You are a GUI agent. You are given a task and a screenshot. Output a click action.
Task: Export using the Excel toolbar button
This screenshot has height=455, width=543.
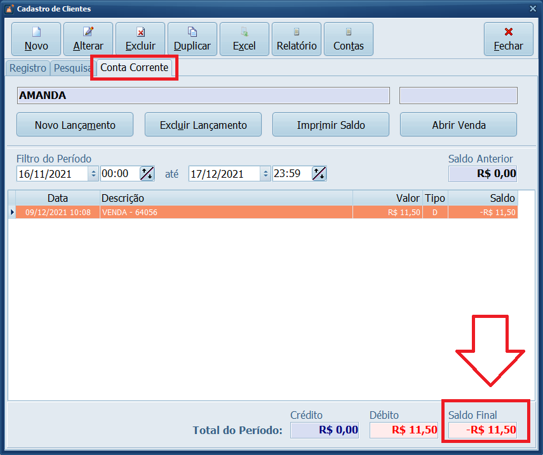click(245, 39)
